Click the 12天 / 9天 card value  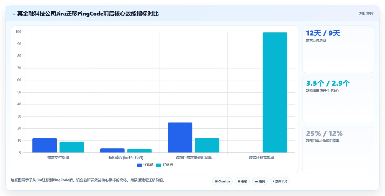pyautogui.click(x=323, y=33)
